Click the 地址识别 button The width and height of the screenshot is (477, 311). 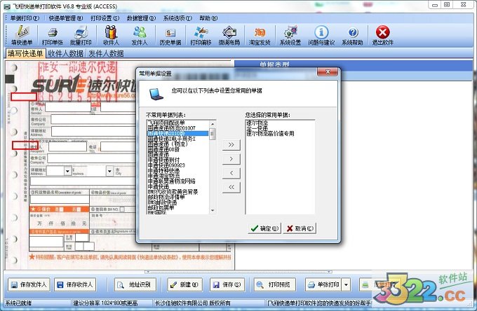click(x=135, y=284)
